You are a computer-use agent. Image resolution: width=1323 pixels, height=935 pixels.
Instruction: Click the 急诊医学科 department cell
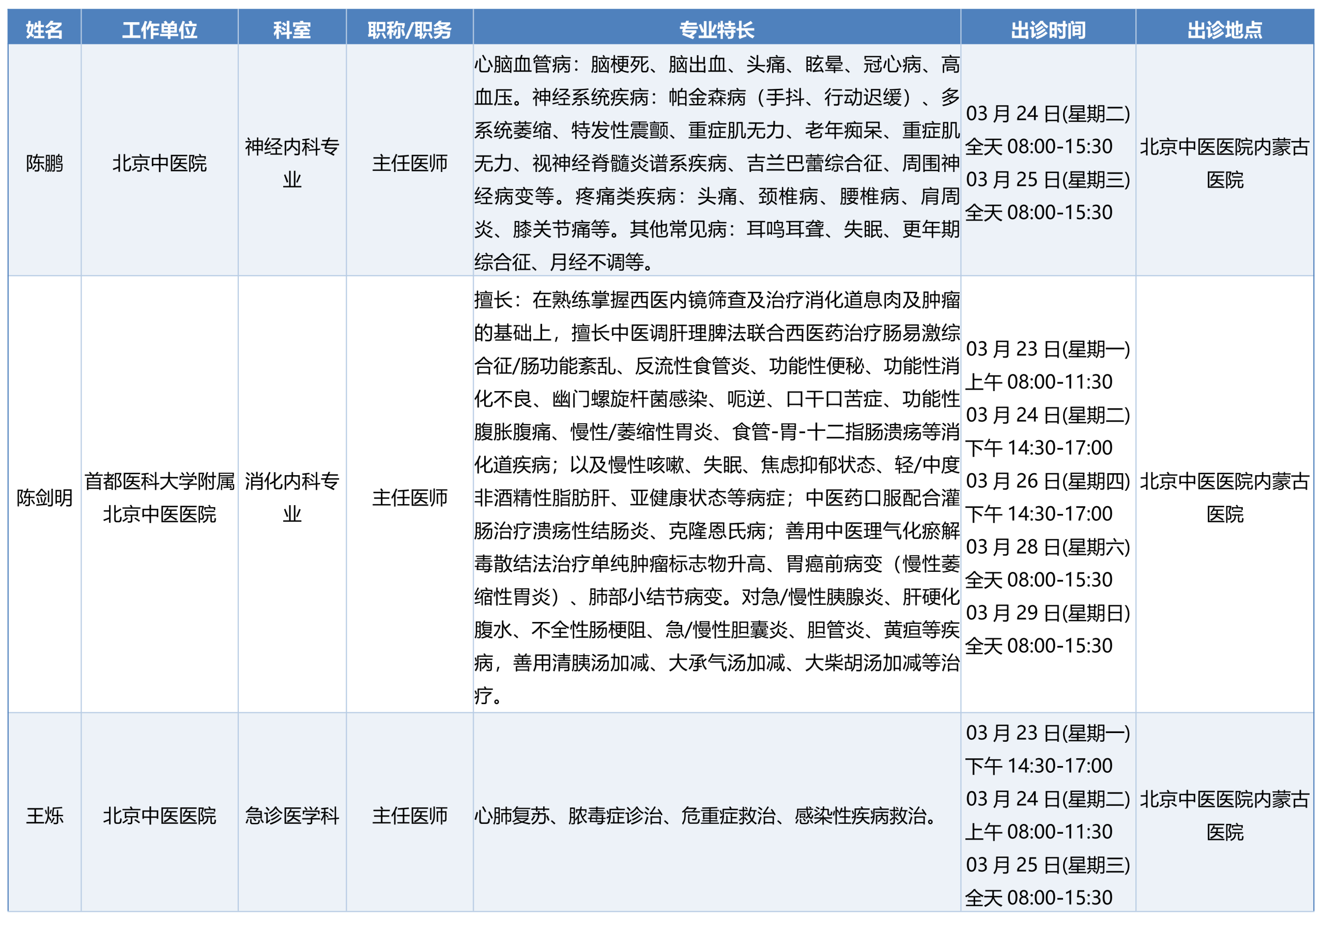291,815
